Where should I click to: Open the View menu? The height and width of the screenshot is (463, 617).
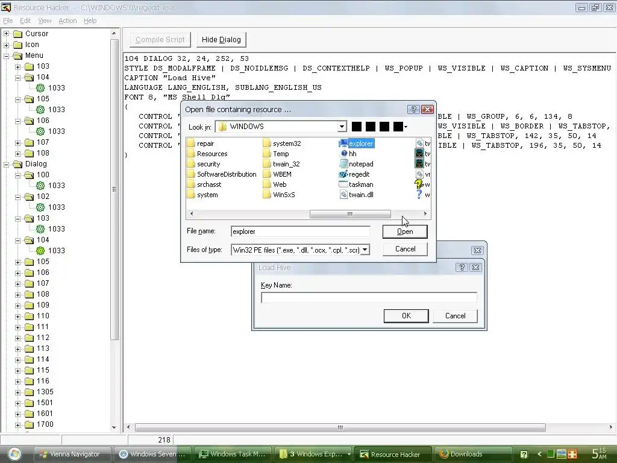coord(45,20)
